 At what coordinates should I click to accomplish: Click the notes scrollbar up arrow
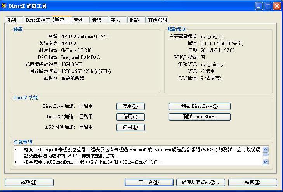point(265,150)
